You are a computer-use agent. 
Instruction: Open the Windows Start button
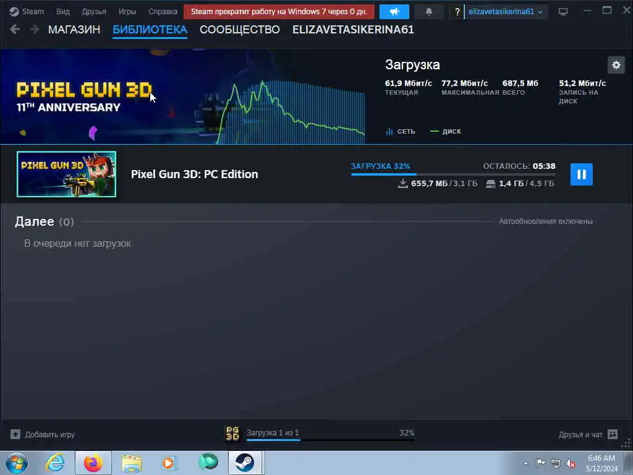[x=16, y=463]
